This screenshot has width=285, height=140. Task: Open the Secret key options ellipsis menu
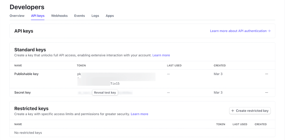coord(267,93)
